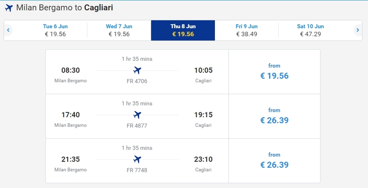Select the Tue 6 Jun date tab
The image size is (368, 188).
pyautogui.click(x=56, y=30)
